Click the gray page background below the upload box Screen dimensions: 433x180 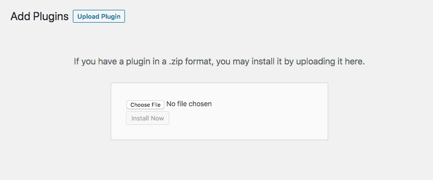point(219,160)
